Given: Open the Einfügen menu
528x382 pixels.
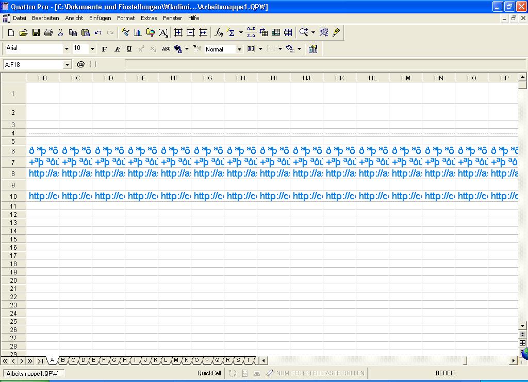Looking at the screenshot, I should pos(100,18).
